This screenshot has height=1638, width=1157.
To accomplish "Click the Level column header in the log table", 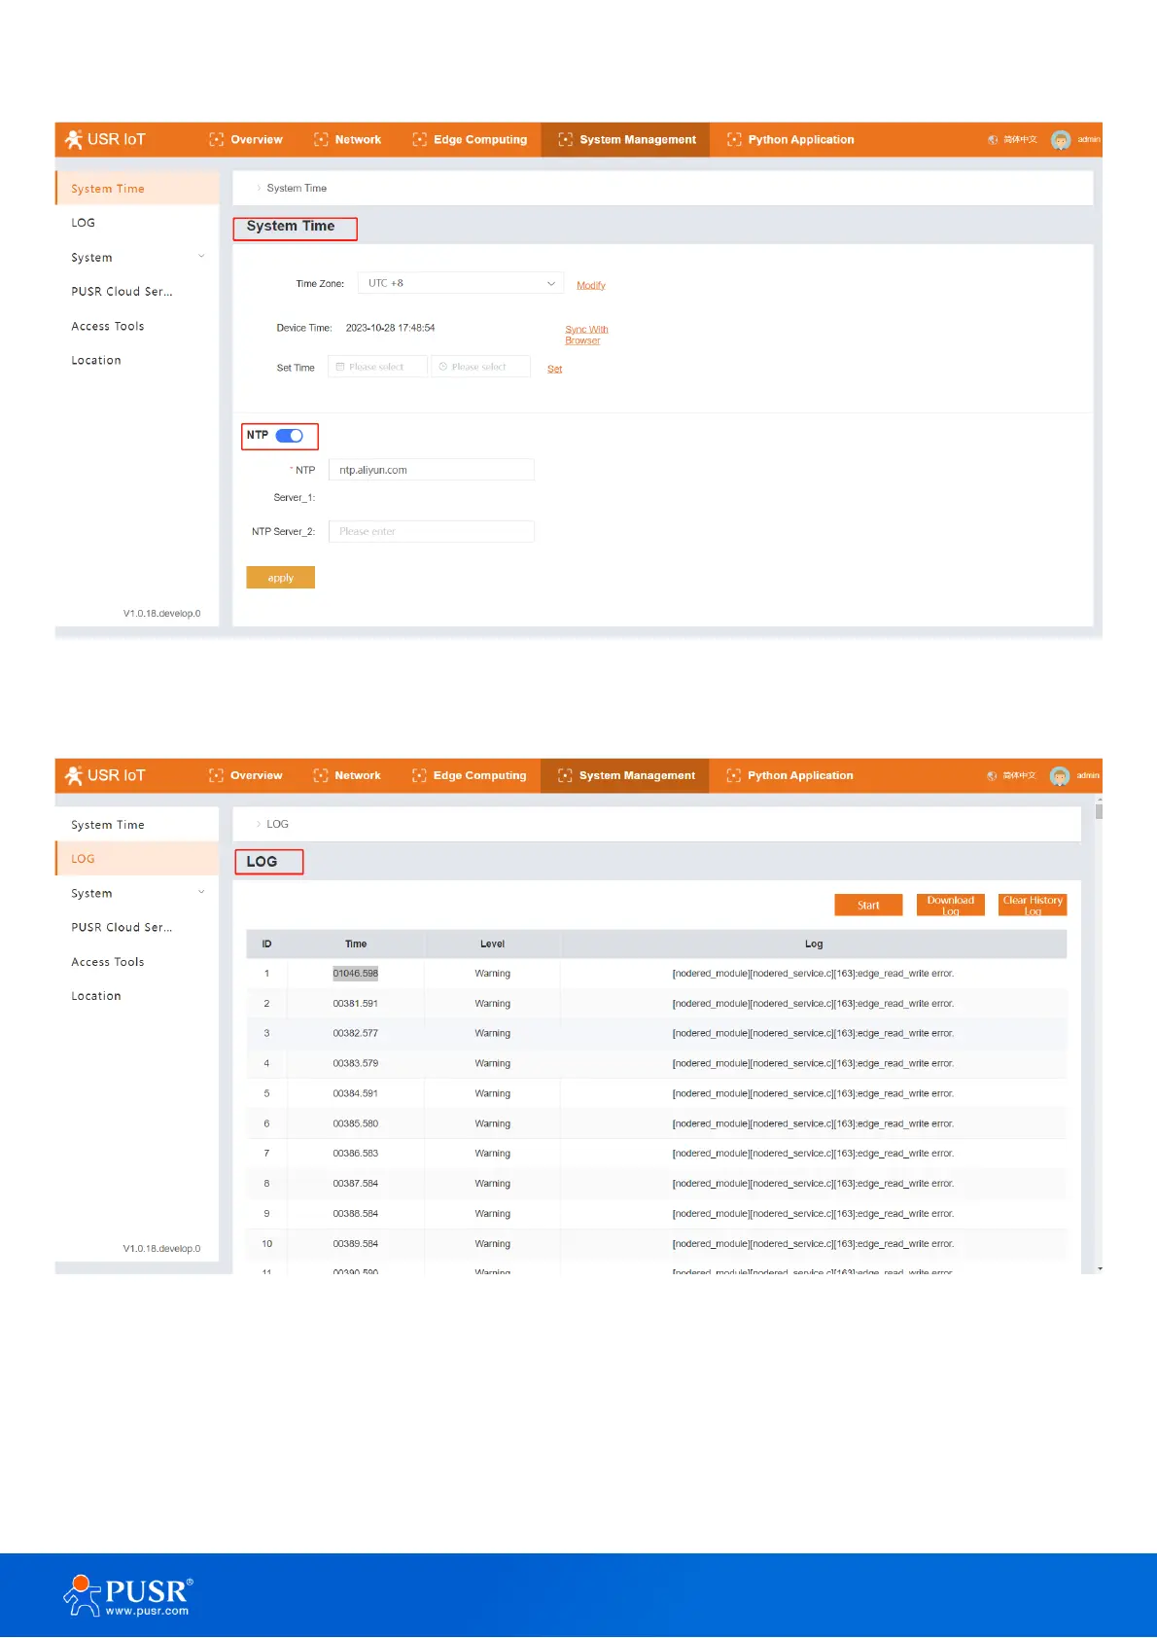I will pos(492,944).
